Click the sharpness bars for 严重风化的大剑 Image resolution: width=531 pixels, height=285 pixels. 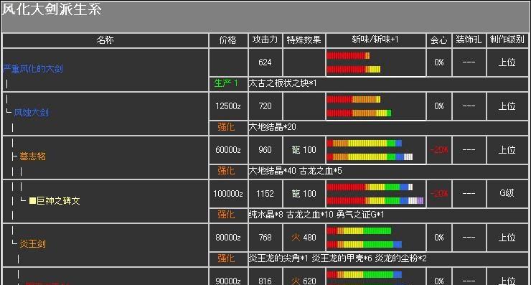click(354, 62)
